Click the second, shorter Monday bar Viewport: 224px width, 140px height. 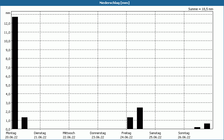(24, 123)
